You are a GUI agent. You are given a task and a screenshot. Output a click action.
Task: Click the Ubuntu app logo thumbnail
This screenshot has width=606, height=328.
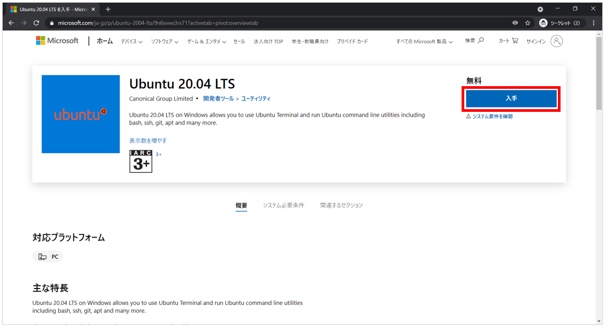pos(81,114)
